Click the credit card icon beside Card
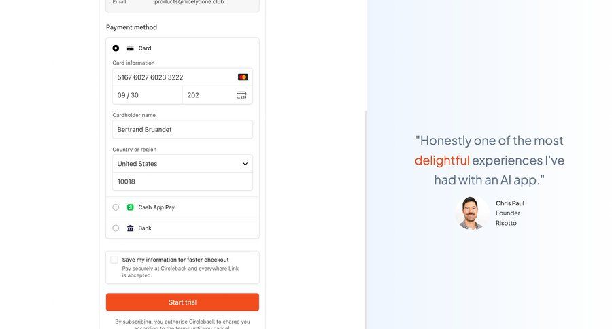Screen dimensions: 612x329 point(131,48)
